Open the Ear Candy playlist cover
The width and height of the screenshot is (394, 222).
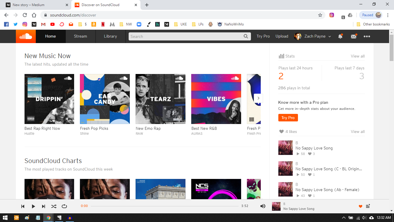pos(105,99)
